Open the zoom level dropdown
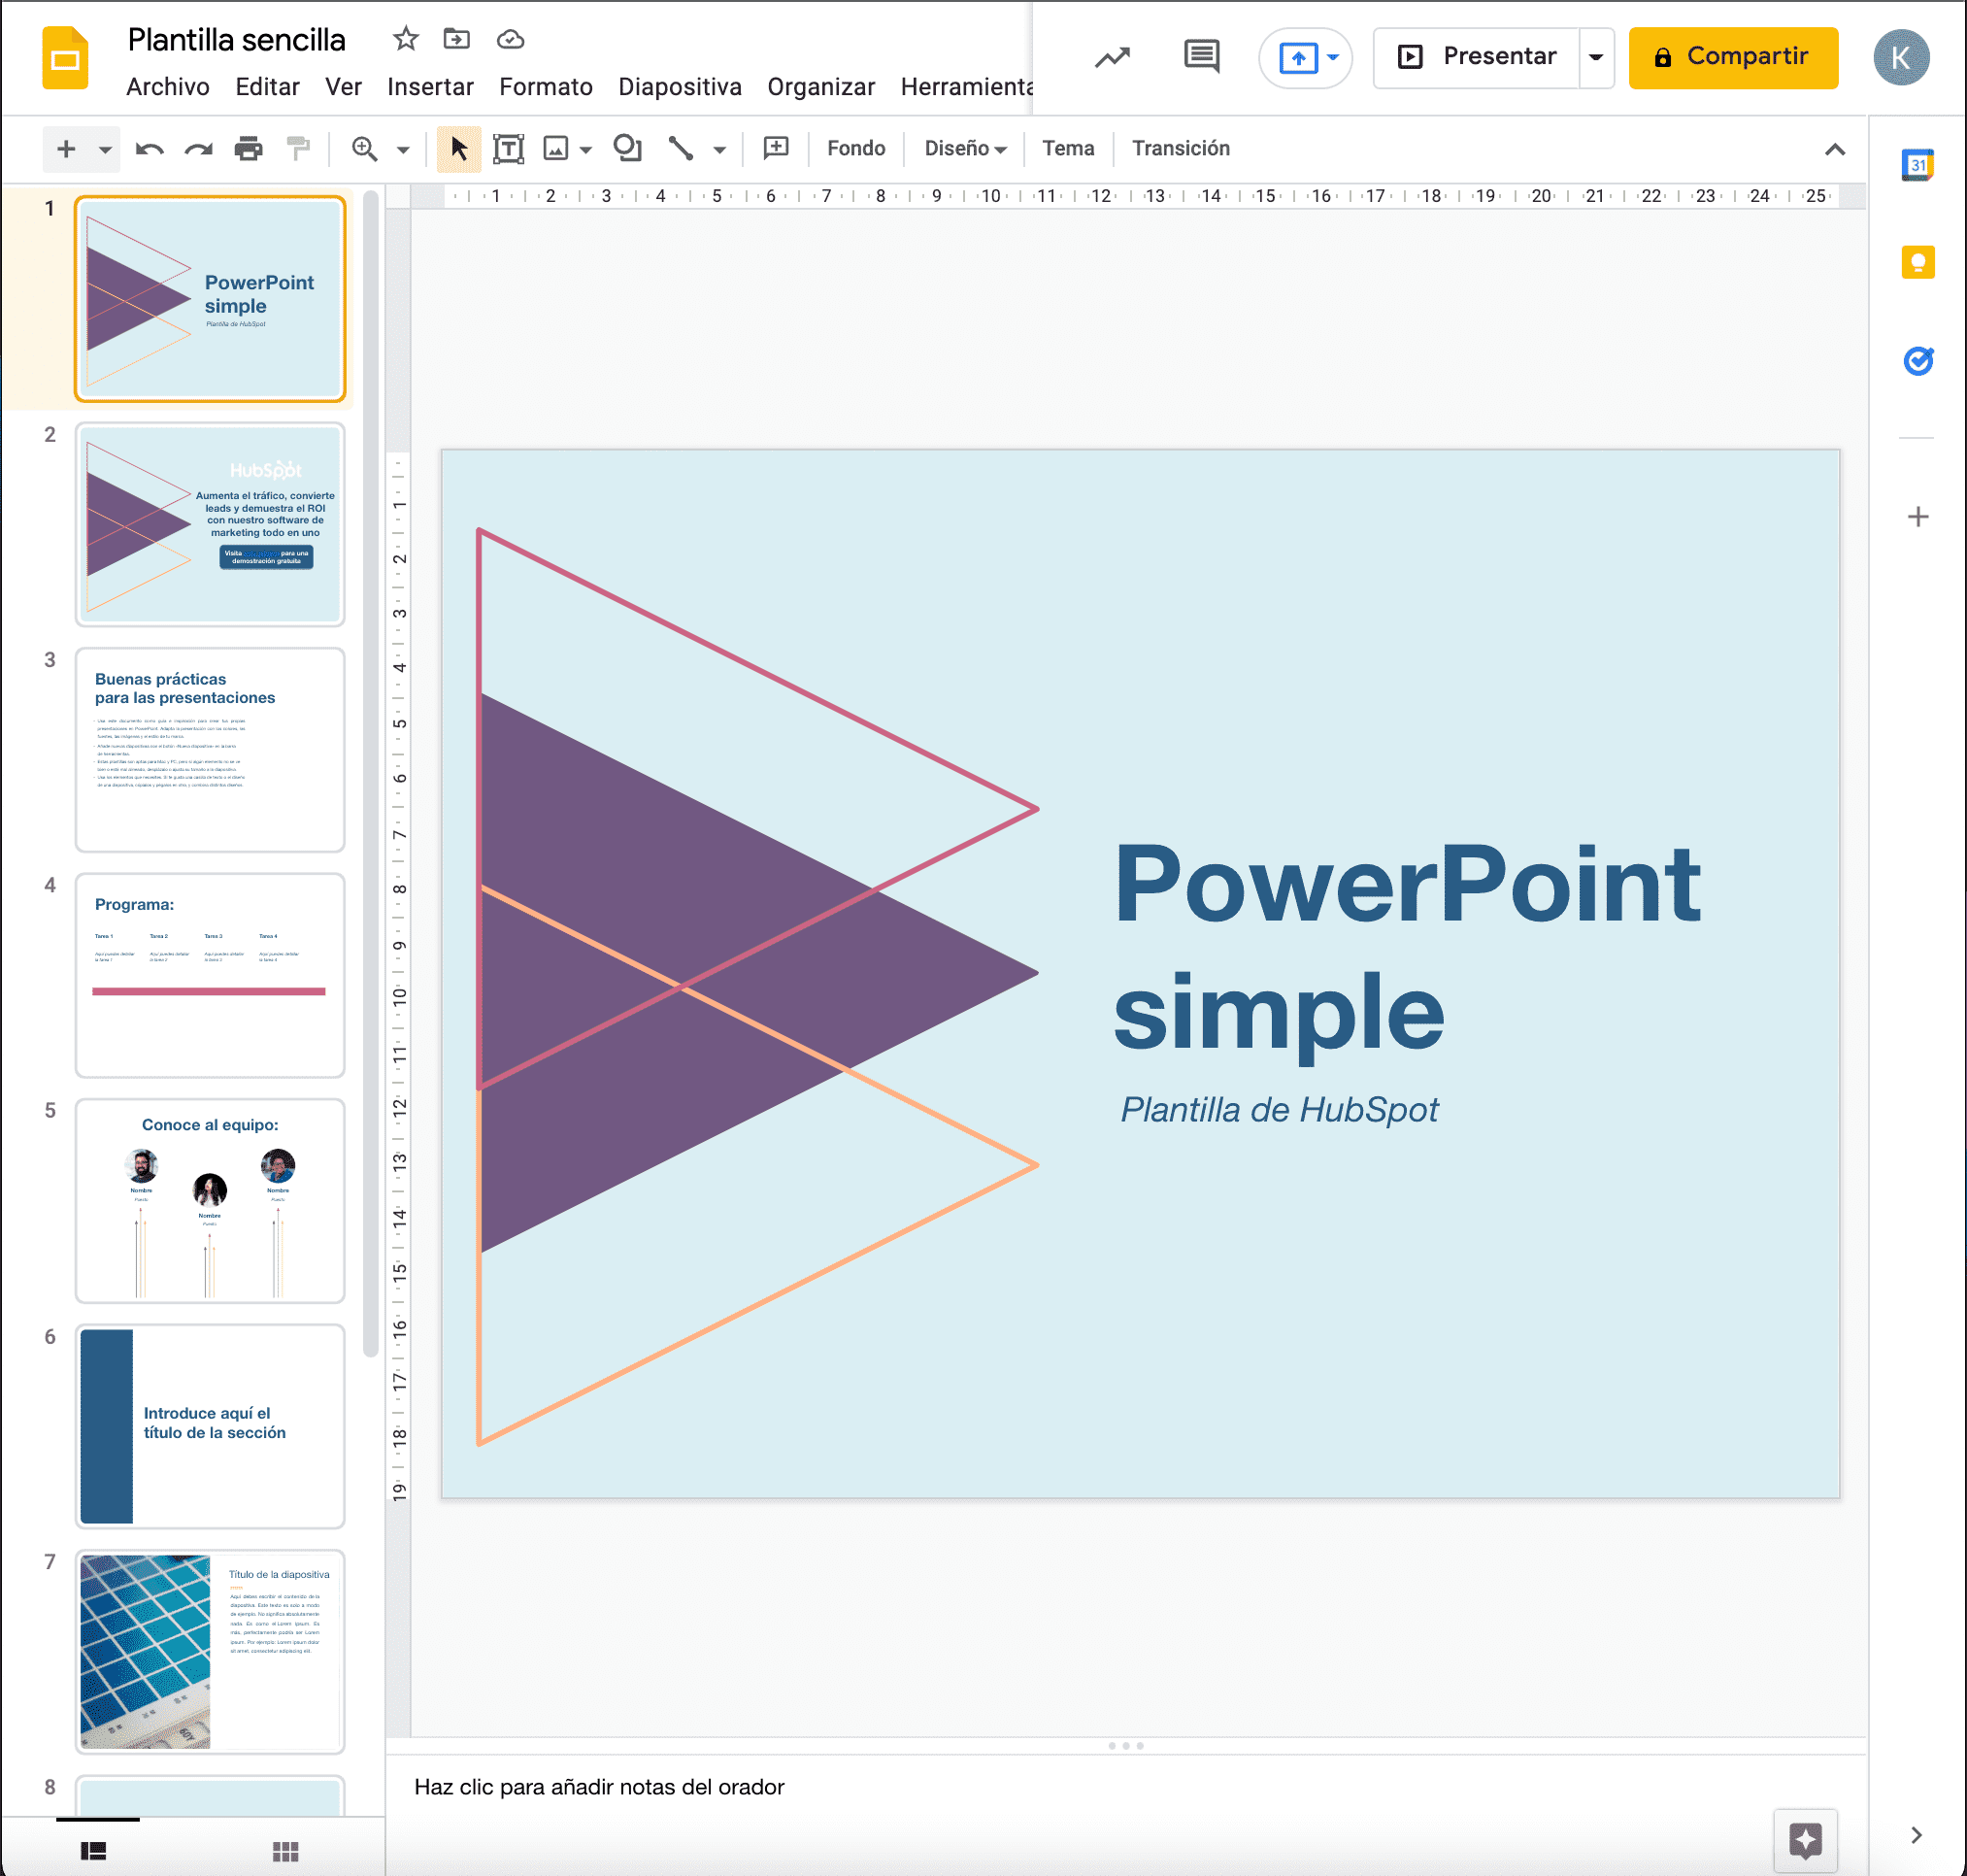 point(403,148)
